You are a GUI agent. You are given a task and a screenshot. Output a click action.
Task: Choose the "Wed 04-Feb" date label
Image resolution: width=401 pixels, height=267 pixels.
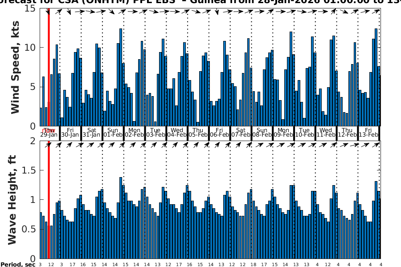coord(176,133)
